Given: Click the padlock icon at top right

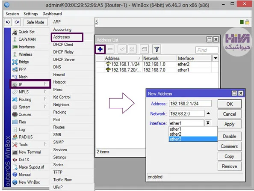Looking at the screenshot, I should 247,22.
